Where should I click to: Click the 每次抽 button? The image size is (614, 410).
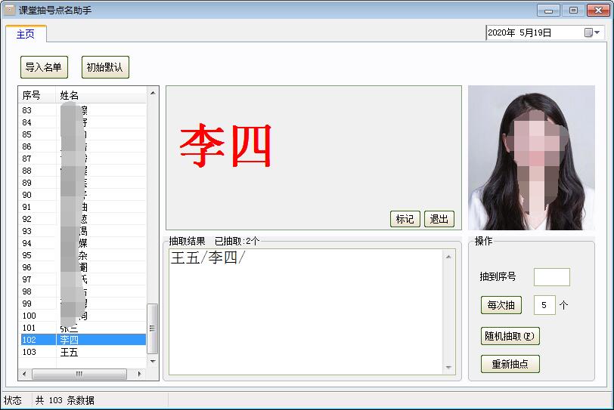click(501, 305)
